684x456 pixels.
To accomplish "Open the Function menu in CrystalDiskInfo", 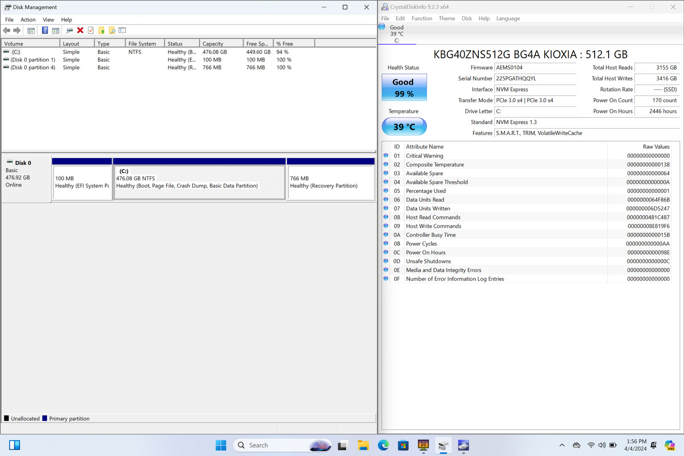I will pyautogui.click(x=422, y=18).
